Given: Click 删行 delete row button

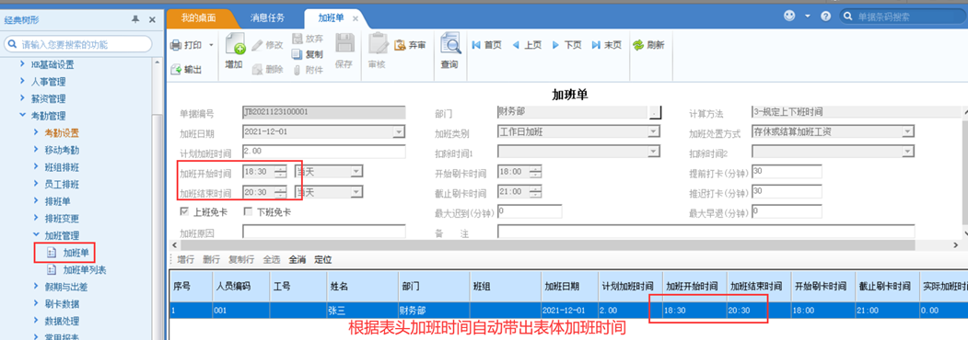Looking at the screenshot, I should pos(211,259).
